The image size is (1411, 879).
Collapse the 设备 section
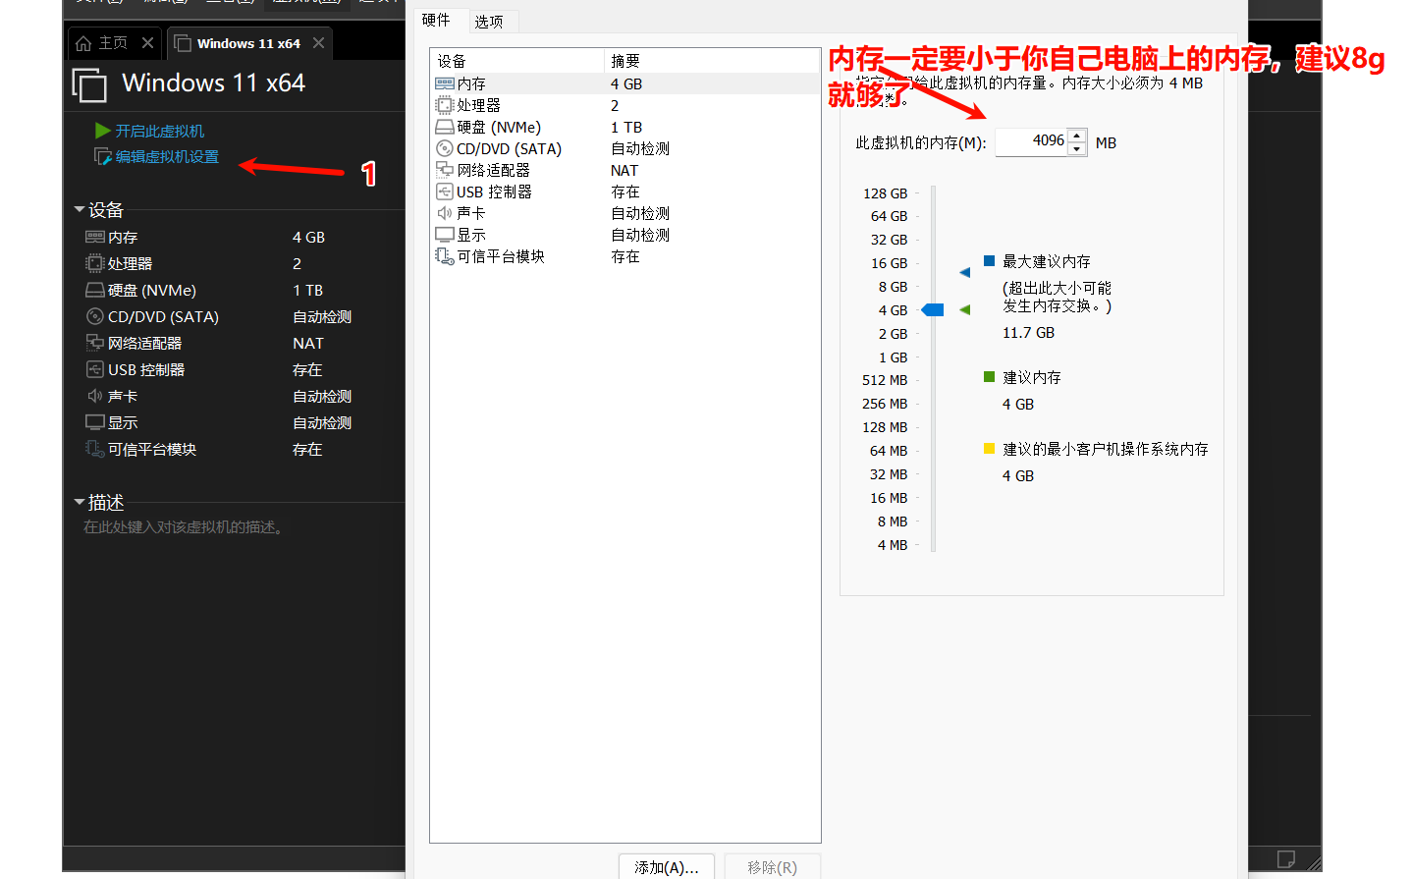80,209
